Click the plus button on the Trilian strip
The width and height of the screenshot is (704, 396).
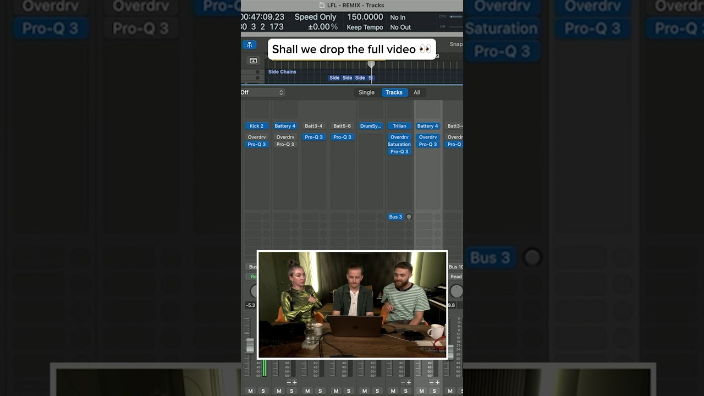409,382
